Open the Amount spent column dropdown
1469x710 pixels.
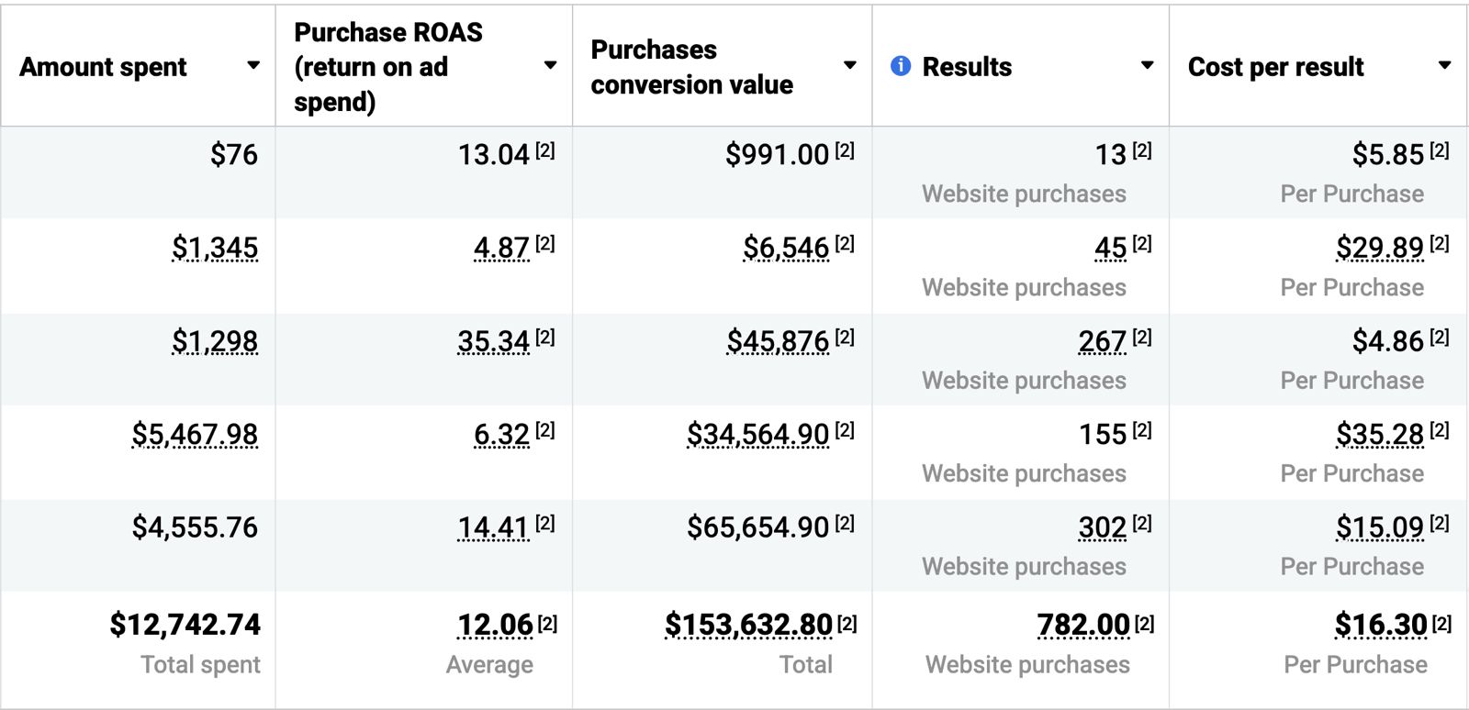pyautogui.click(x=253, y=66)
